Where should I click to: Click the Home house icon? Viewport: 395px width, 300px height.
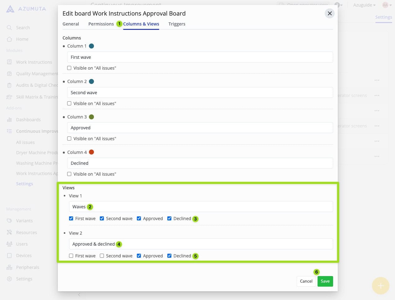click(9, 39)
